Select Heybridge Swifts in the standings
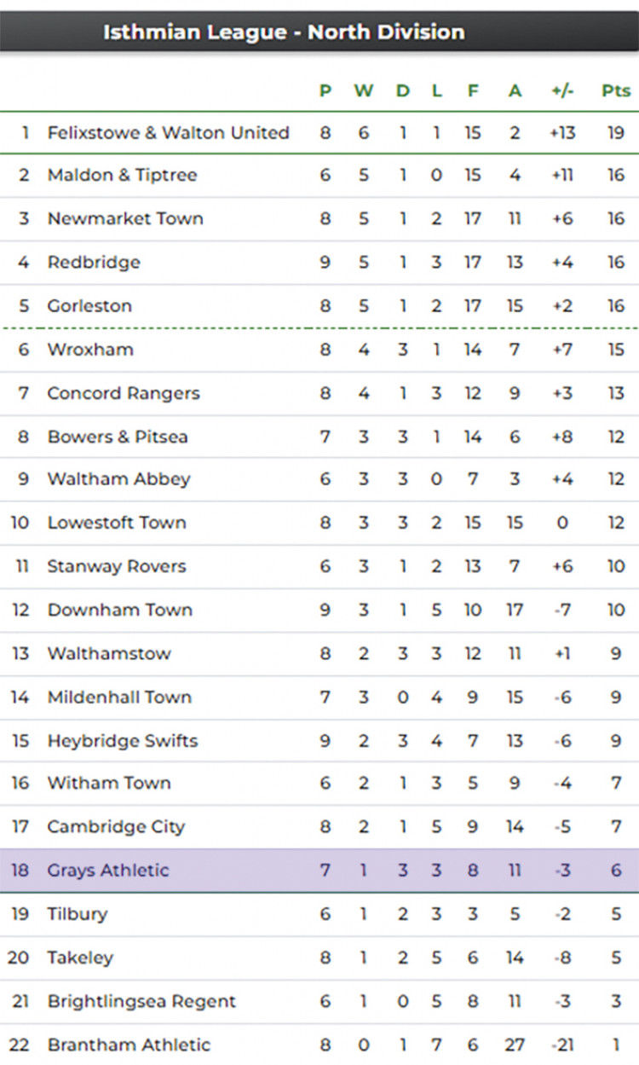 (x=123, y=740)
